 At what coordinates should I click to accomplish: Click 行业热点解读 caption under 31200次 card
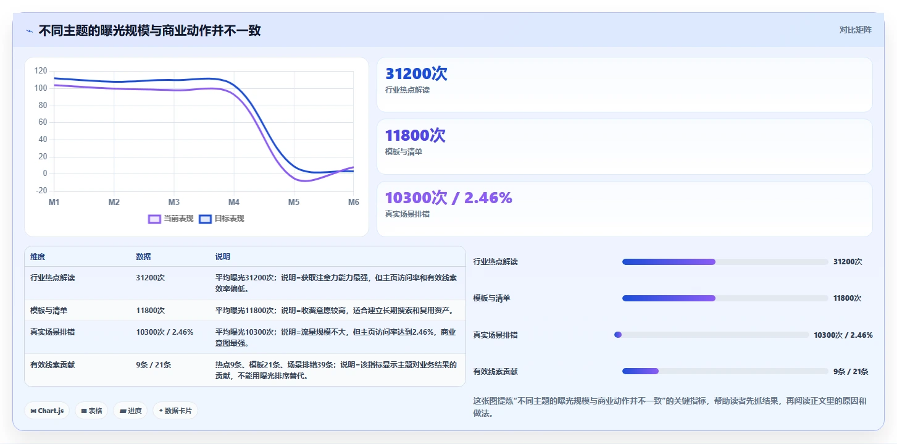coord(407,90)
